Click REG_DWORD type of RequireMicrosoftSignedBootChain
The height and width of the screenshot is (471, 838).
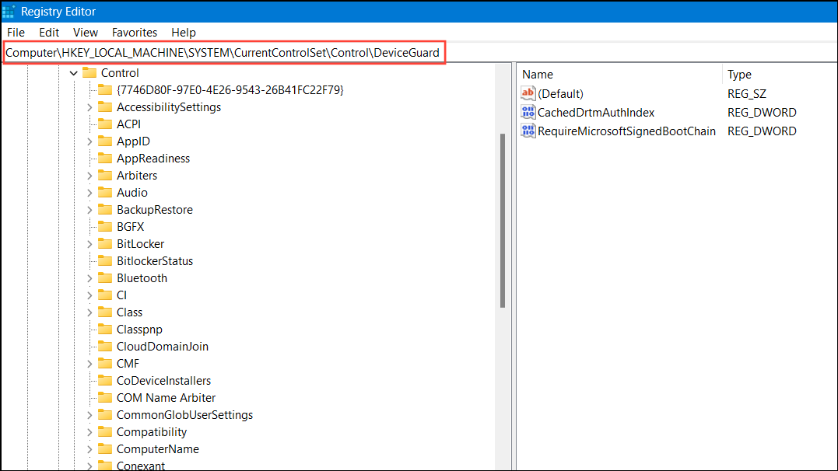[762, 131]
